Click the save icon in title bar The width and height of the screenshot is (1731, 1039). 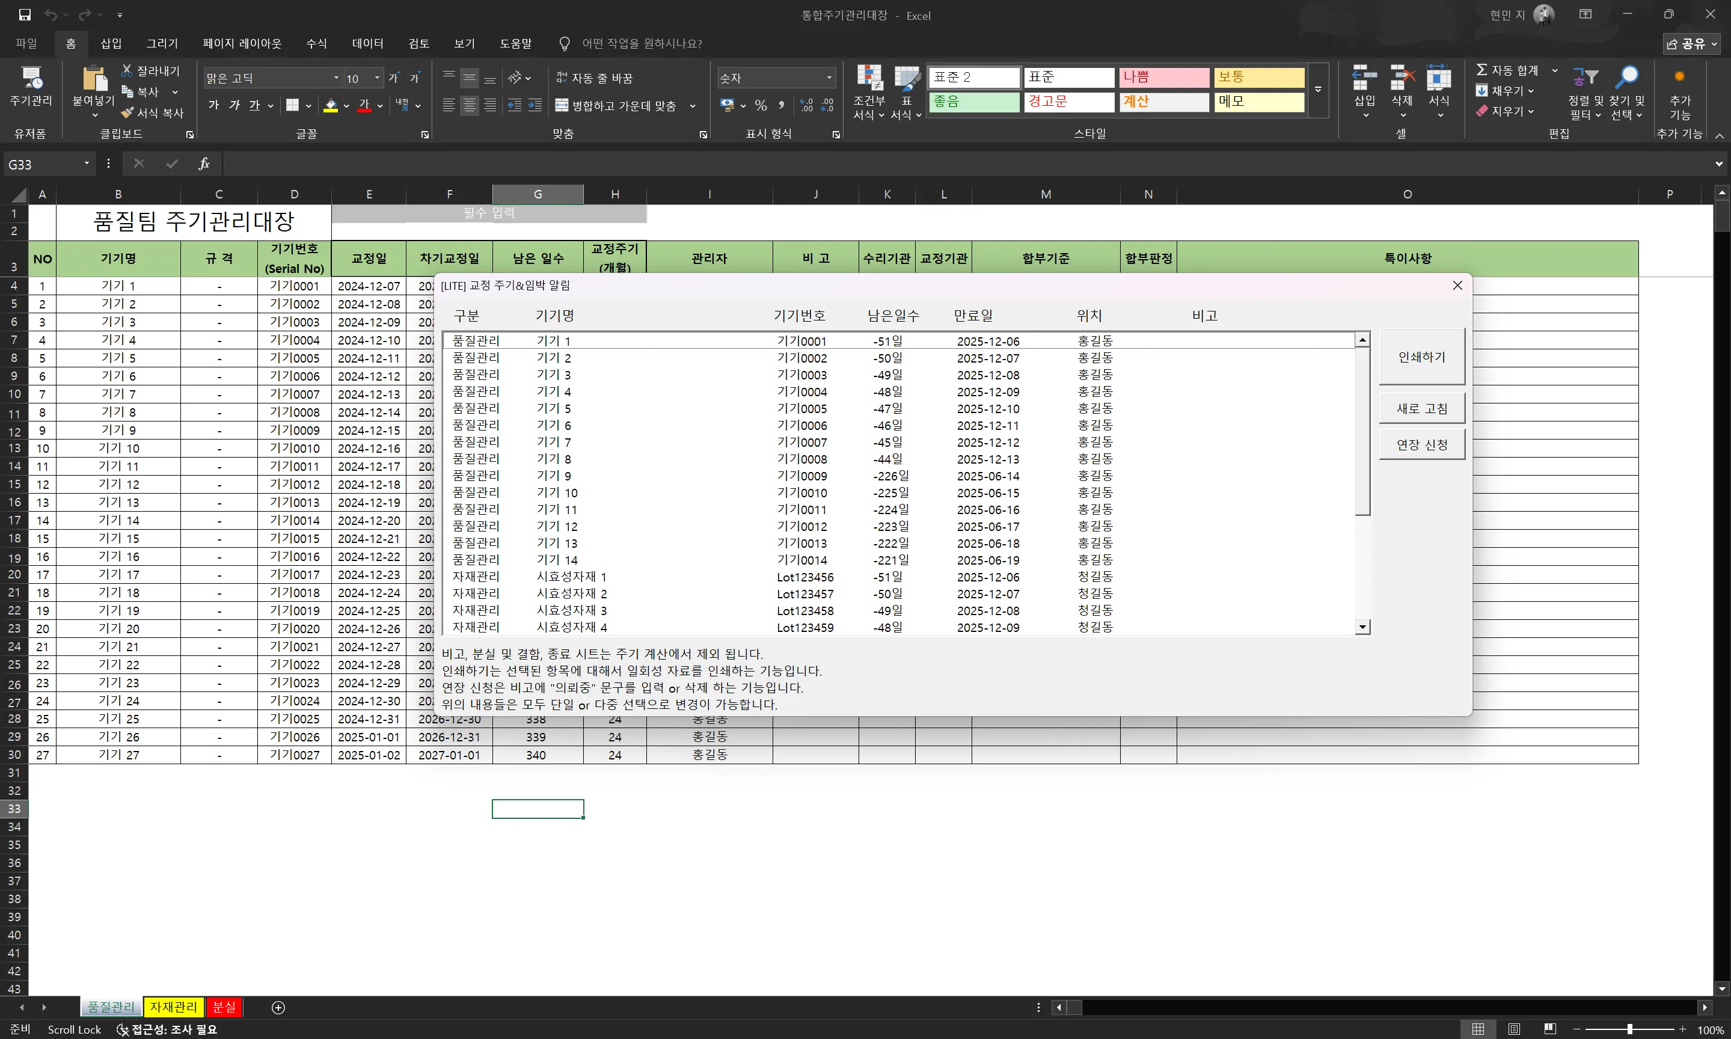tap(25, 14)
